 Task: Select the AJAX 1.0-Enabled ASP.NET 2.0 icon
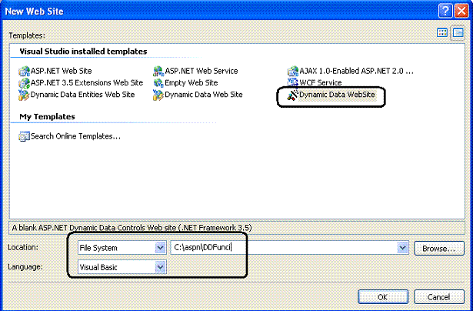pos(292,72)
